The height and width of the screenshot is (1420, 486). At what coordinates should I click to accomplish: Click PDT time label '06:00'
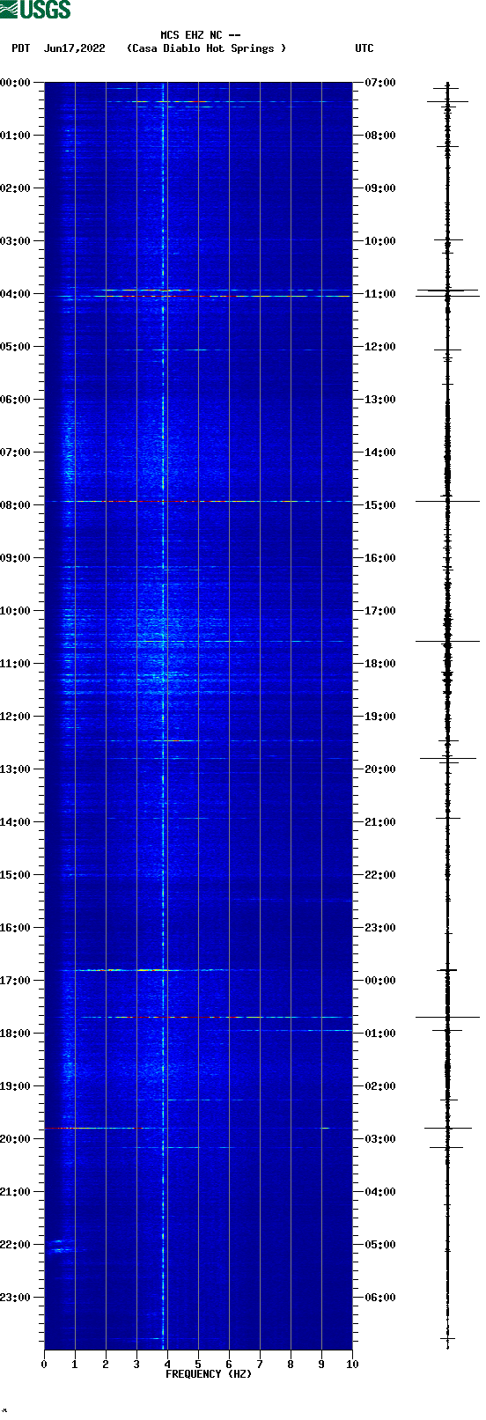16,400
